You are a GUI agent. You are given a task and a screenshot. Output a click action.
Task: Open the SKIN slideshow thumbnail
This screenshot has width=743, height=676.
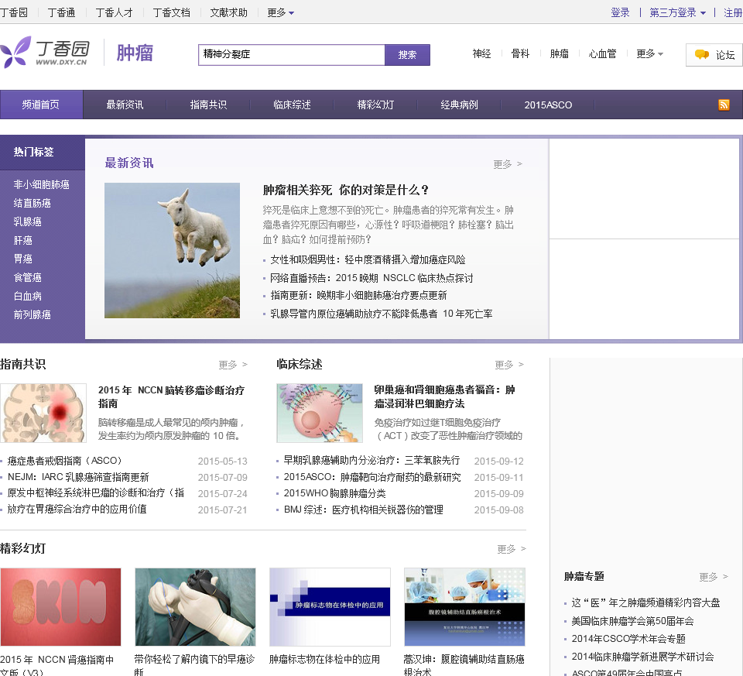60,606
